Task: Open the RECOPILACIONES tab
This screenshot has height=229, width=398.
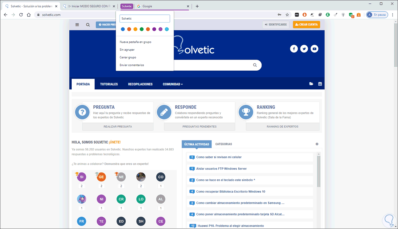Action: (x=140, y=84)
